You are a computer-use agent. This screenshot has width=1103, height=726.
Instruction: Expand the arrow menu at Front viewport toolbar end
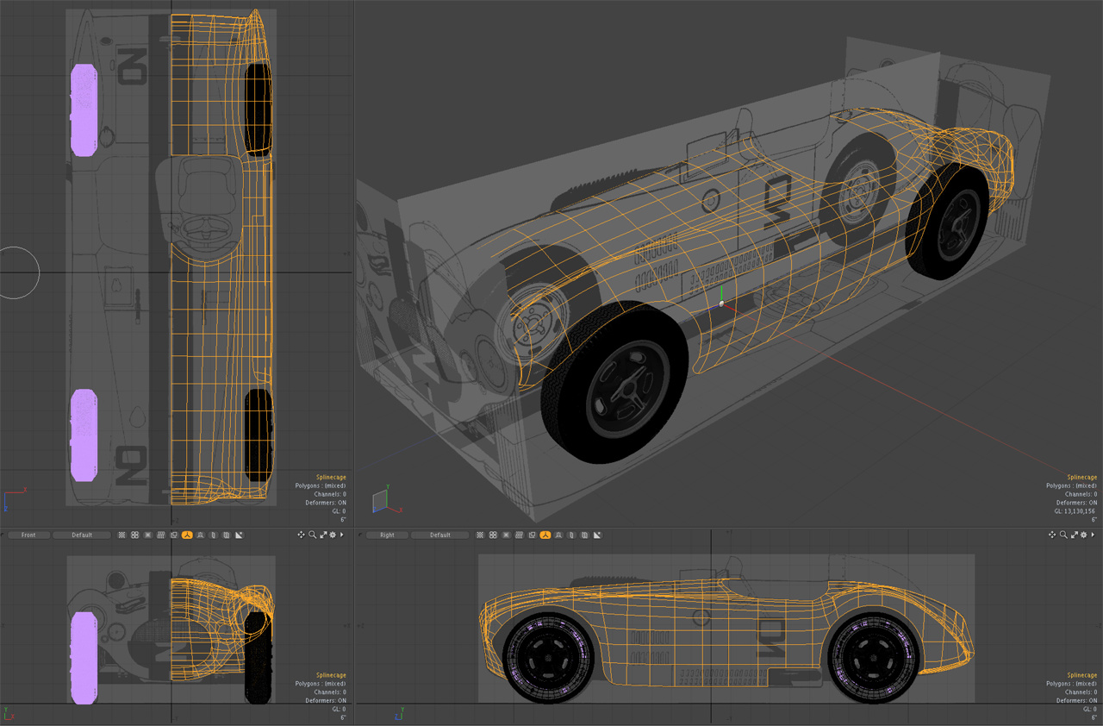point(342,535)
